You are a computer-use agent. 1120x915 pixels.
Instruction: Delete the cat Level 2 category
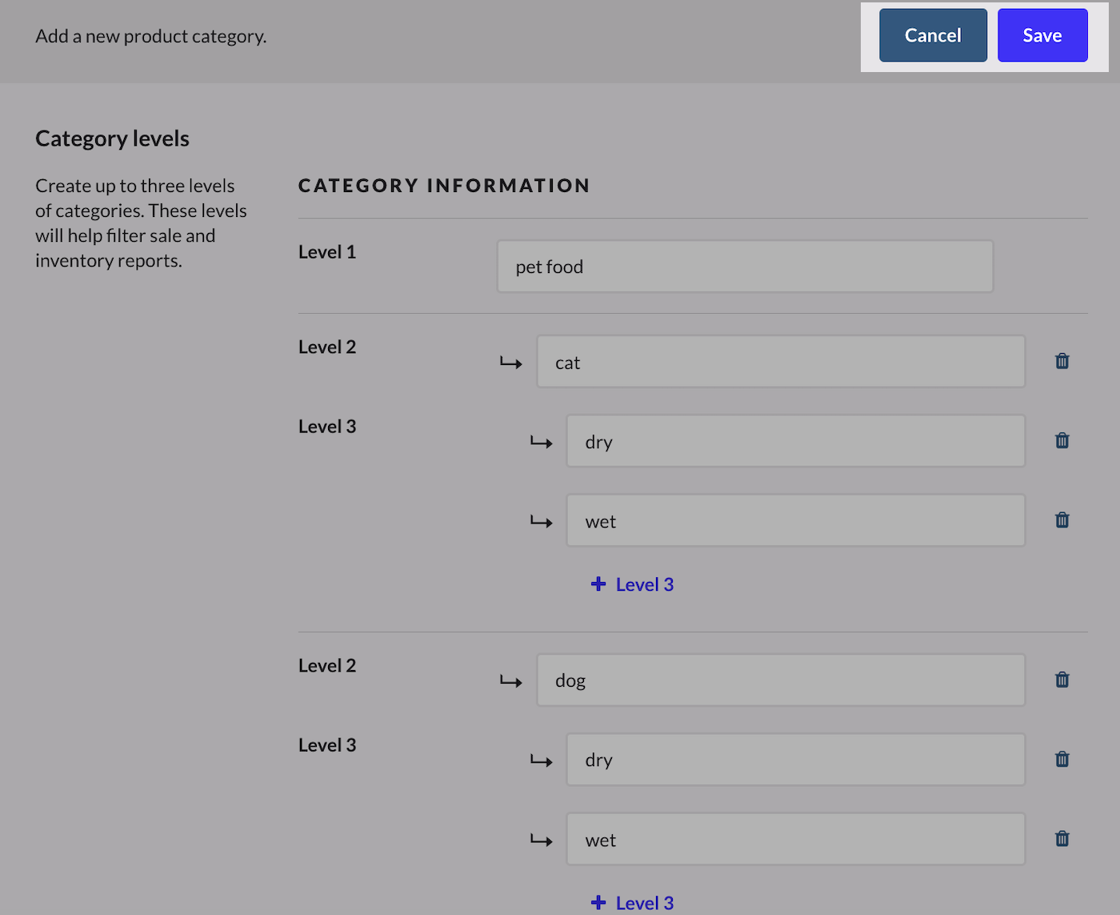1062,361
